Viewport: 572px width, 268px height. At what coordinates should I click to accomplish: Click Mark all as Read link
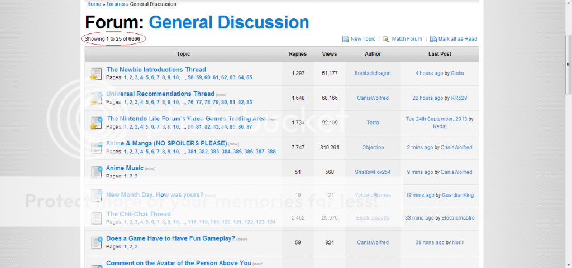457,39
